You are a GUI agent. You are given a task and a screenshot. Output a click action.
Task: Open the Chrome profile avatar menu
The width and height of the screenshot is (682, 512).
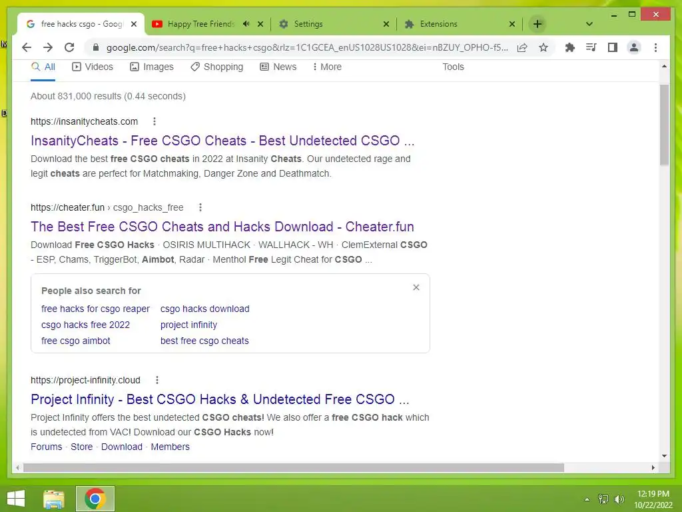[x=634, y=47]
